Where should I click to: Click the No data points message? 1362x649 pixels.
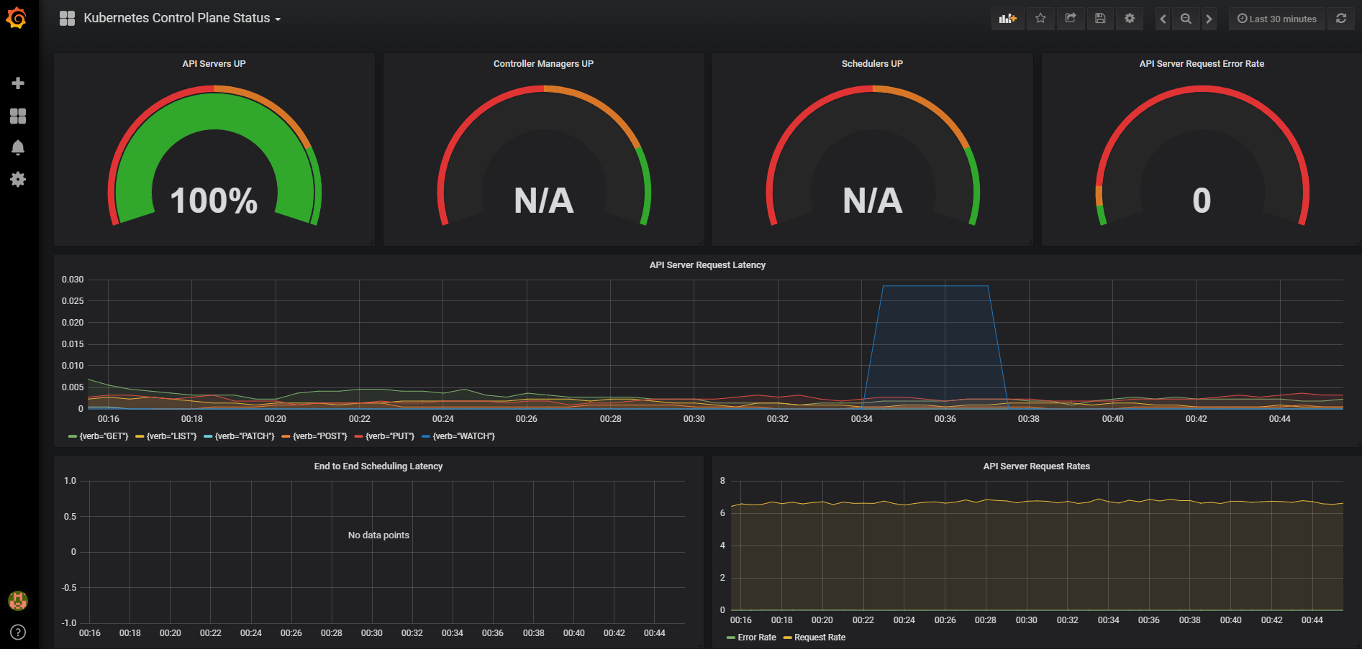point(378,535)
